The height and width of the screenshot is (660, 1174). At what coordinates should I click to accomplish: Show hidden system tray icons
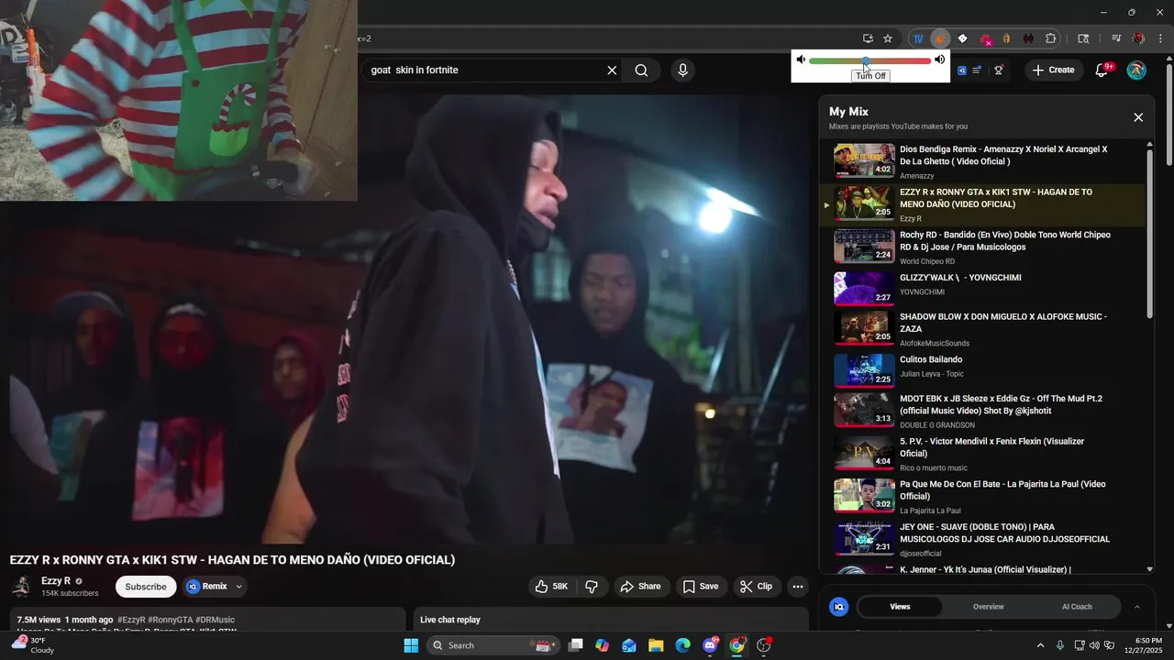click(x=1040, y=645)
